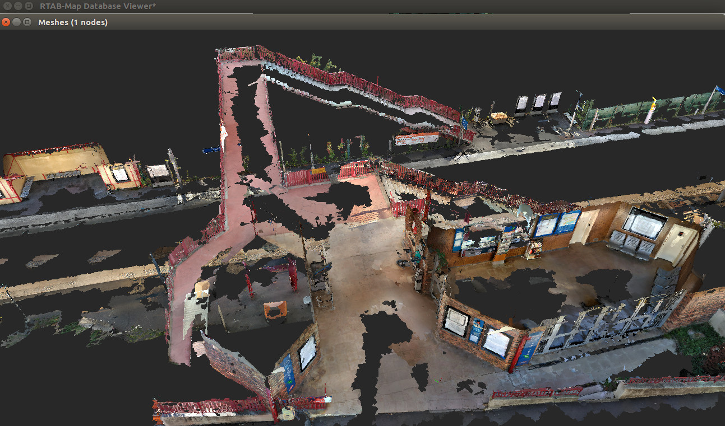
Task: Pick the blue sign beside the pink footbridge
Action: point(211,149)
